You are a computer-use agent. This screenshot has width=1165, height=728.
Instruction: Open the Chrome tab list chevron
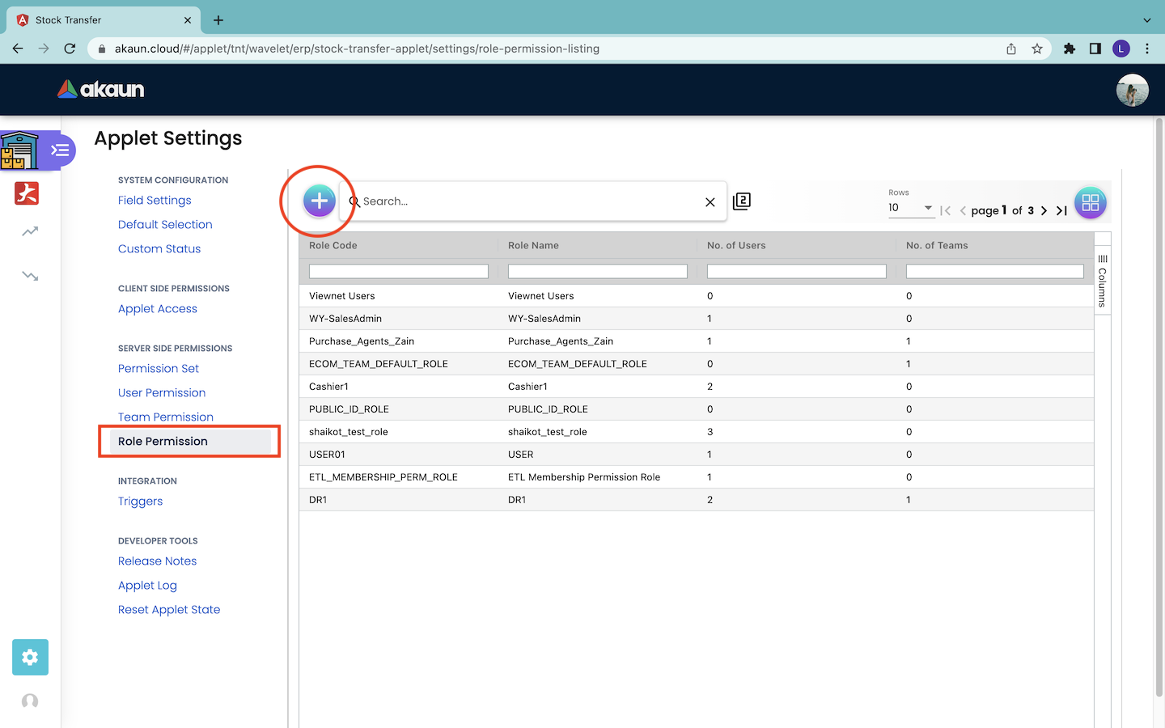click(1146, 20)
